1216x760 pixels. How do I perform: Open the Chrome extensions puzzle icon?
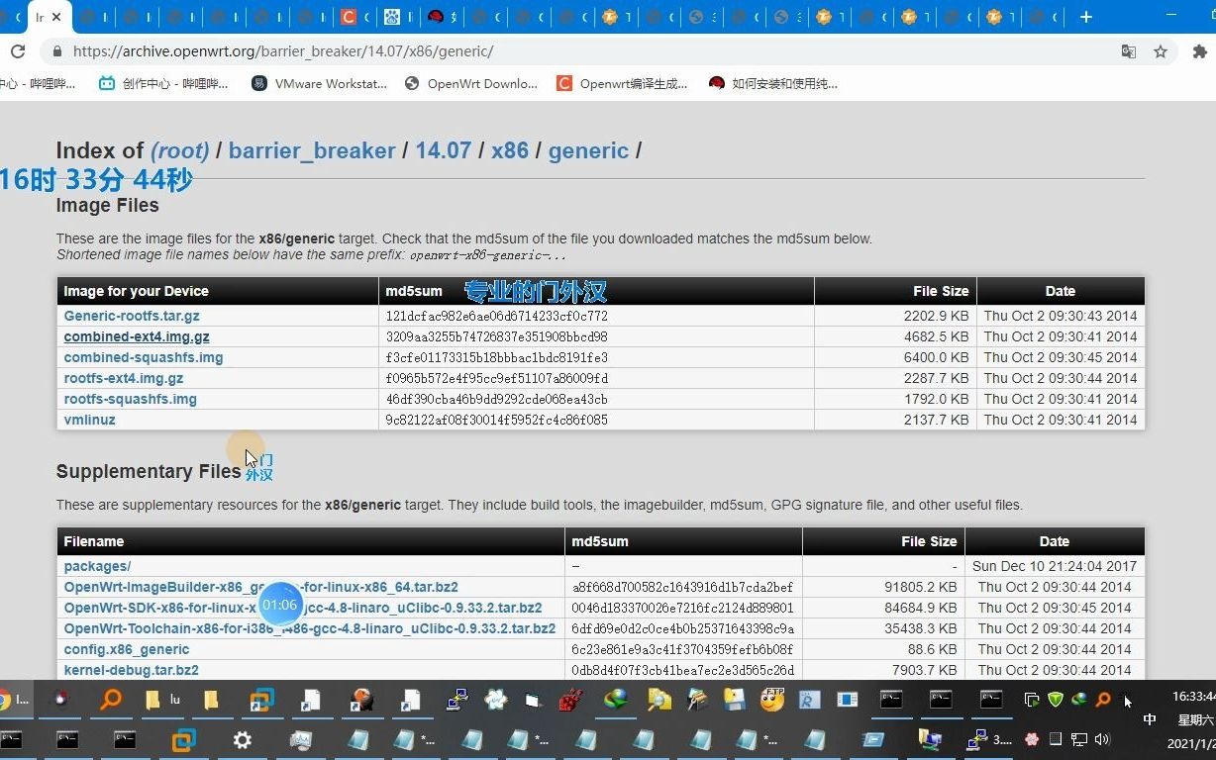click(x=1198, y=50)
